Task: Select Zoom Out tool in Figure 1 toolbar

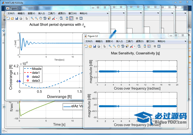Action: [x=36, y=18]
